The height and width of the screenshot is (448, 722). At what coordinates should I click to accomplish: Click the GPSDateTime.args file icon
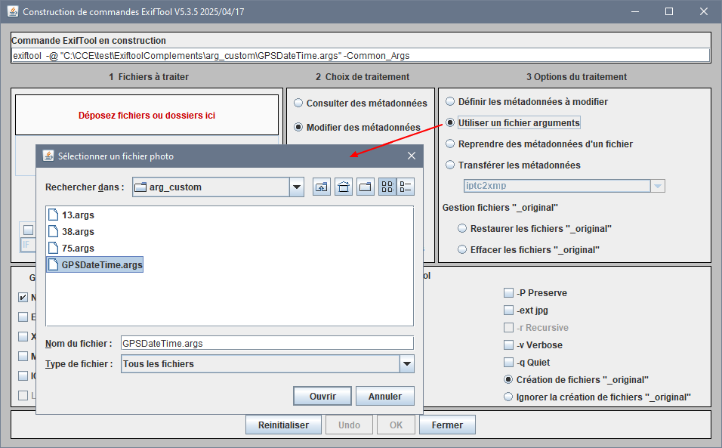[54, 264]
